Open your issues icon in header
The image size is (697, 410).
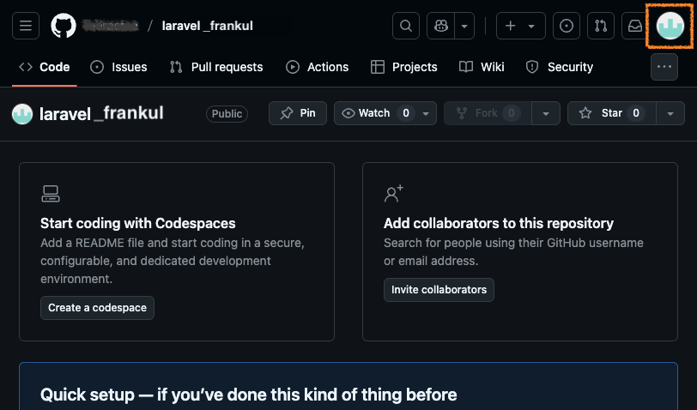click(x=566, y=26)
